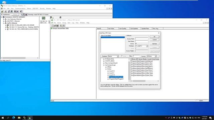Click Access Path input field

pos(141,39)
